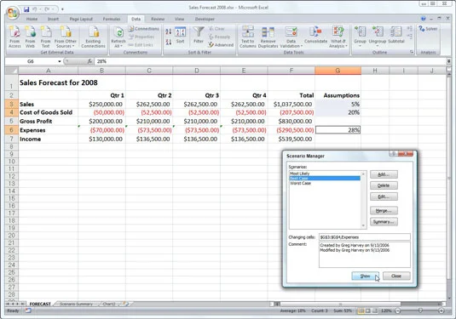Click the Advanced filter option

pyautogui.click(x=221, y=45)
